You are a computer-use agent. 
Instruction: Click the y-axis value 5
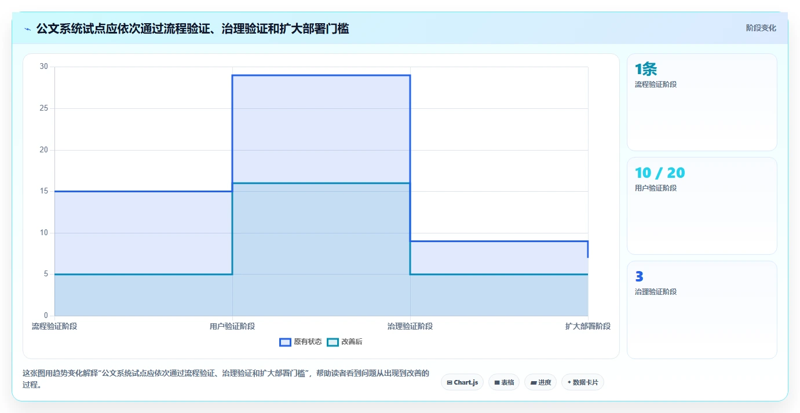click(46, 274)
